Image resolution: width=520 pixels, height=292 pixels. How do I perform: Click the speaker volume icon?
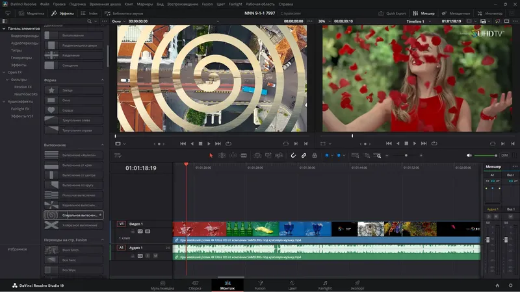point(469,155)
